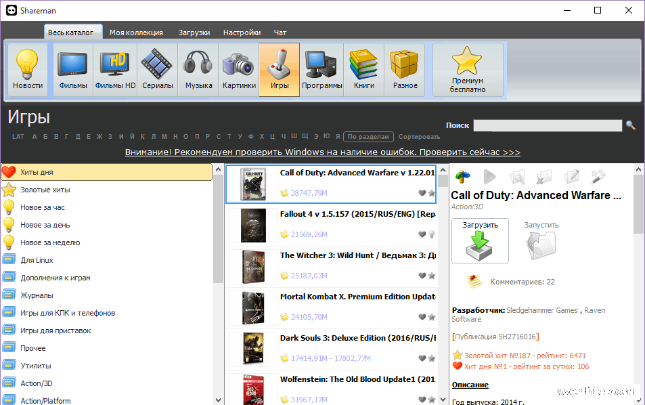Click the colorful arrows share icon
645x405 pixels.
pos(462,177)
